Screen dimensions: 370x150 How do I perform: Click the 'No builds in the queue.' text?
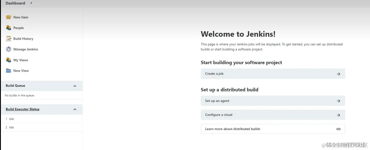(x=20, y=95)
